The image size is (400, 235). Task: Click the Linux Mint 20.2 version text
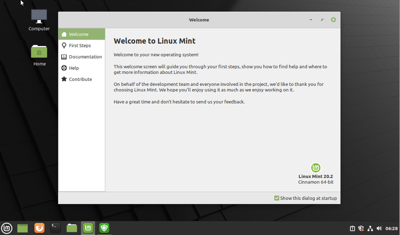pos(316,176)
